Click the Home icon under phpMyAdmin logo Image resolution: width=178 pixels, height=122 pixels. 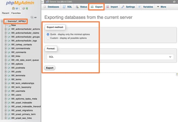point(13,8)
